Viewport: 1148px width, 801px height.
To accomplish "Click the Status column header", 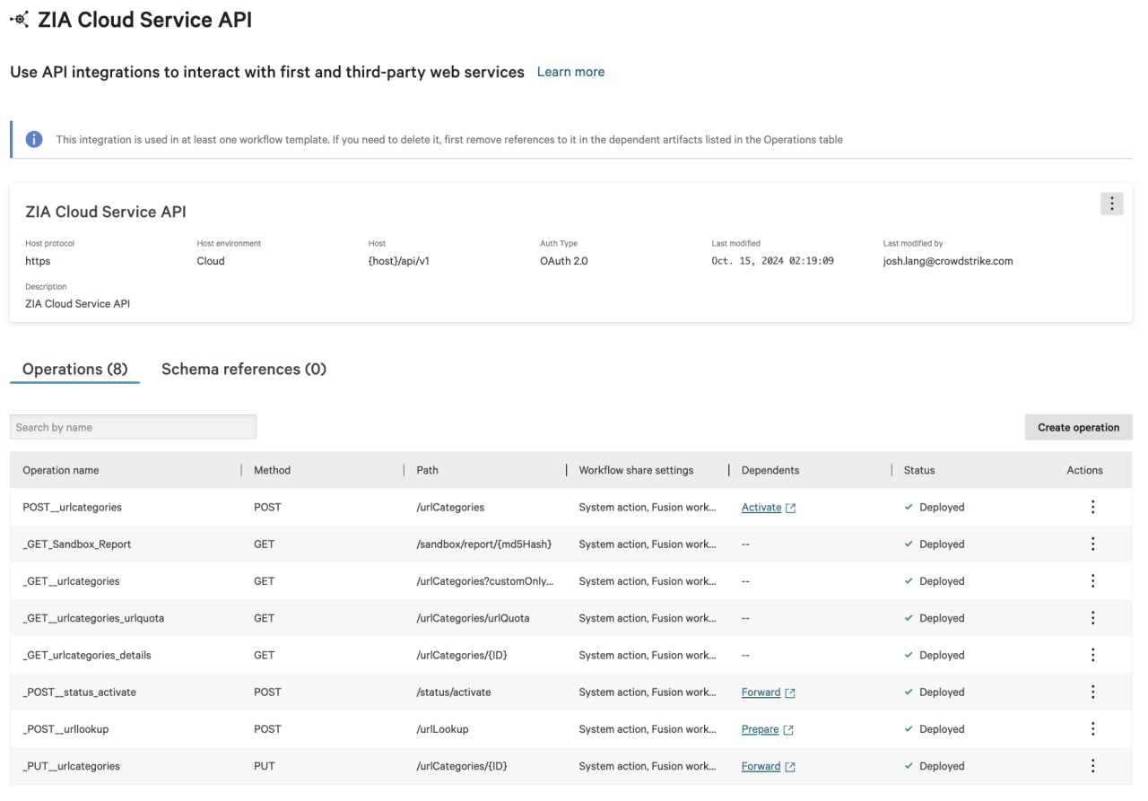I will coord(919,470).
